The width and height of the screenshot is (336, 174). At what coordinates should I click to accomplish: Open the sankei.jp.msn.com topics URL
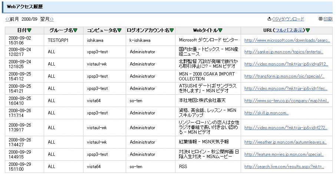284,52
